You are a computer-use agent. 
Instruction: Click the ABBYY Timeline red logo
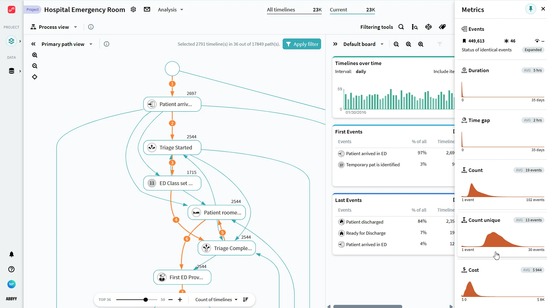click(x=11, y=10)
